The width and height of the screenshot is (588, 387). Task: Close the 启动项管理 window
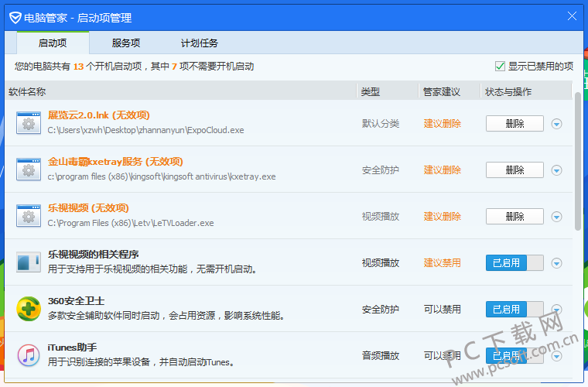572,16
